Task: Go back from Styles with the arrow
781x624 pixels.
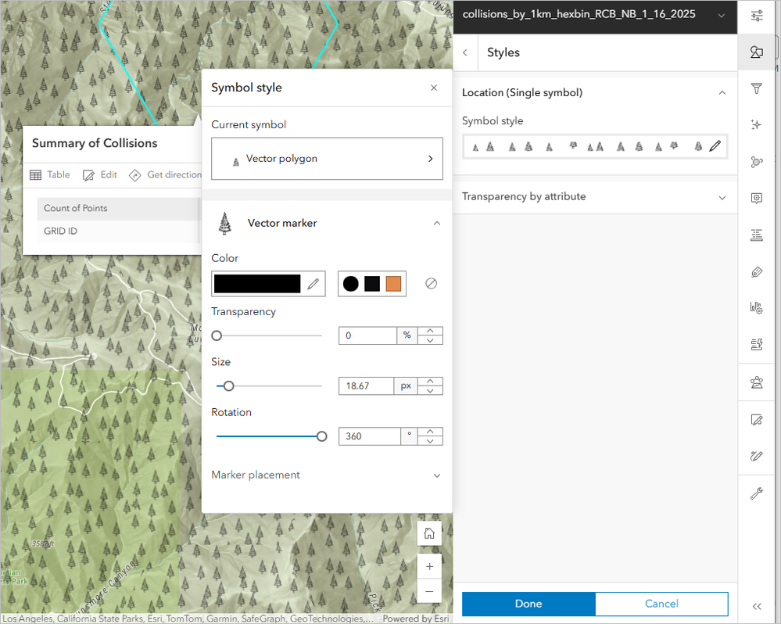Action: click(x=465, y=52)
